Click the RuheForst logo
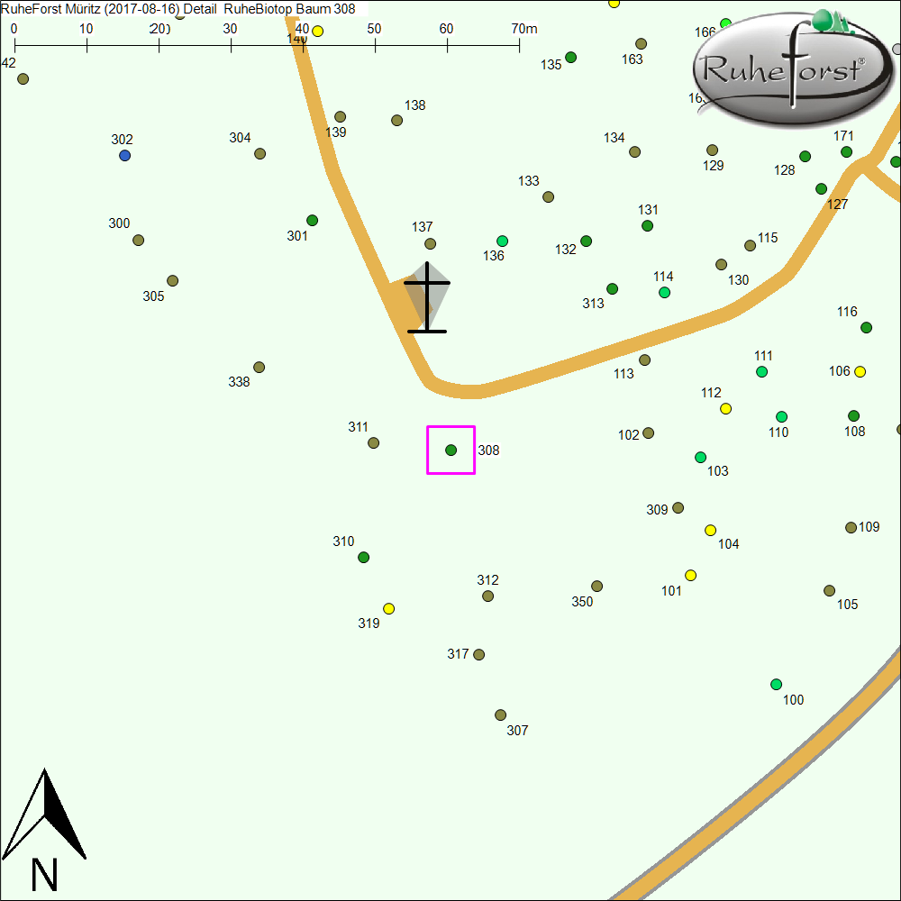 pos(785,68)
